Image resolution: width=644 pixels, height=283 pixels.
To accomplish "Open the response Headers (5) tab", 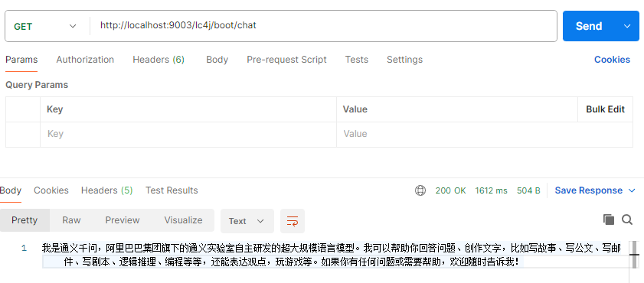I will click(x=106, y=190).
